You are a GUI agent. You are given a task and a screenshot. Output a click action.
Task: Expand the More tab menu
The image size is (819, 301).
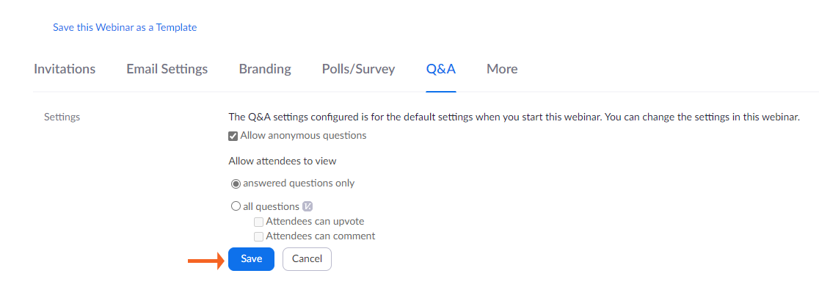click(502, 69)
